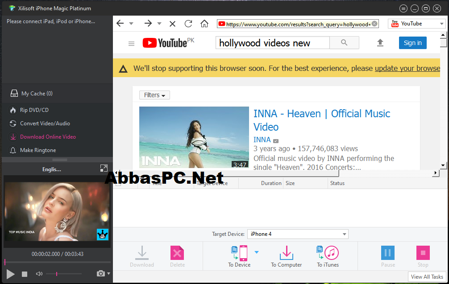Stop page loading with X icon
Image resolution: width=449 pixels, height=284 pixels.
click(172, 24)
